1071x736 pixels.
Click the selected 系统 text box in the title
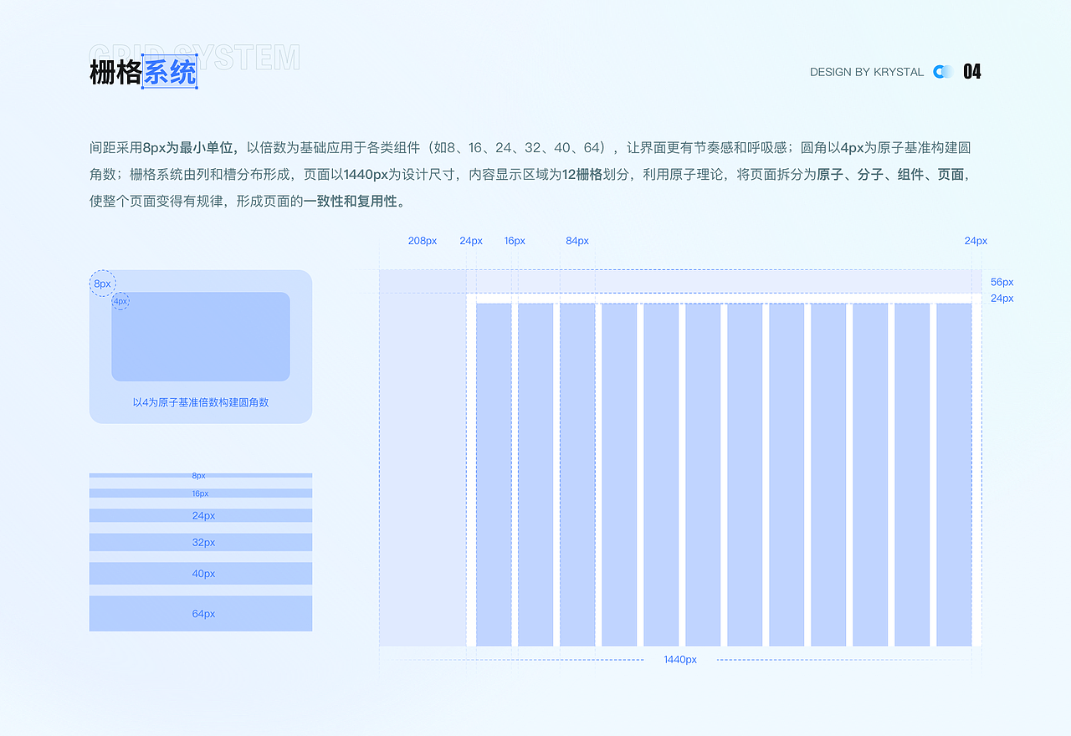(x=170, y=73)
